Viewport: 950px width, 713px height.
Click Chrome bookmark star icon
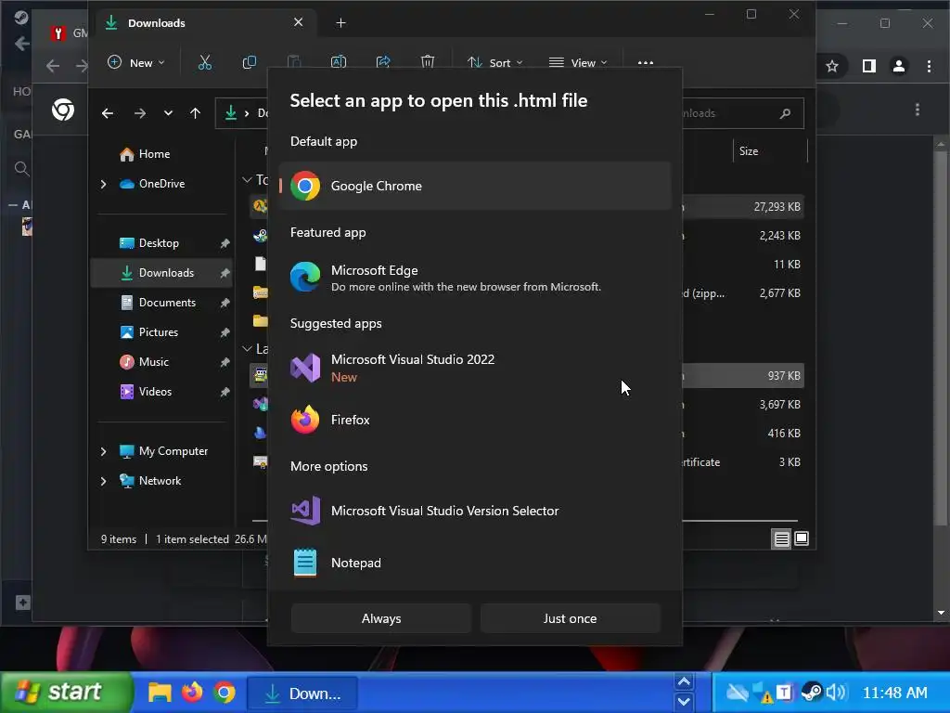[832, 66]
